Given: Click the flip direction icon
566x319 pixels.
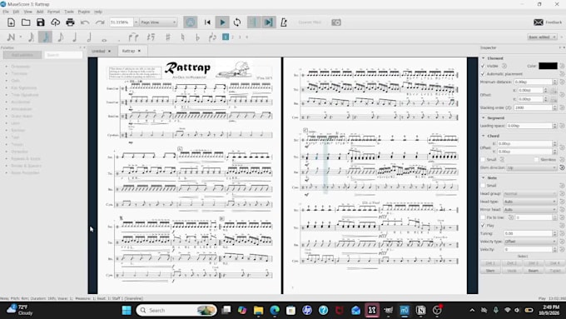Looking at the screenshot, I should tap(212, 37).
